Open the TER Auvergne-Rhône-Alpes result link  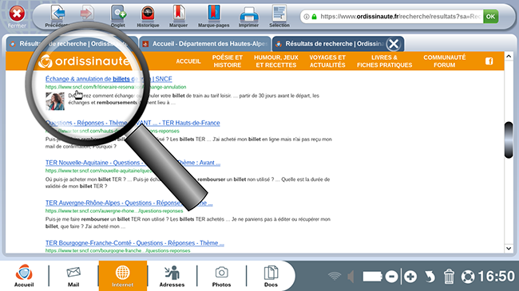129,203
